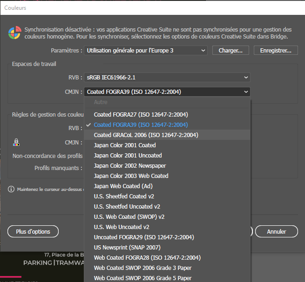Click the Charger button

pos(230,50)
